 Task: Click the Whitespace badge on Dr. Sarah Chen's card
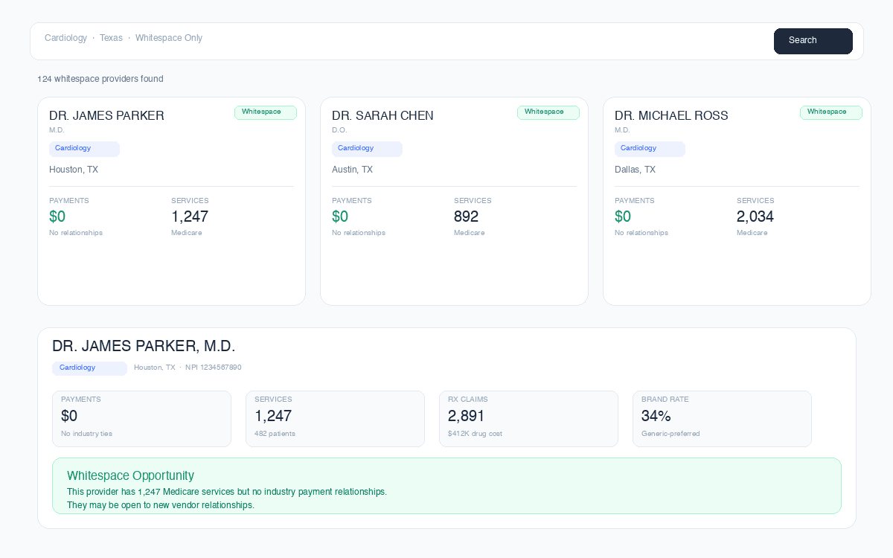(548, 112)
